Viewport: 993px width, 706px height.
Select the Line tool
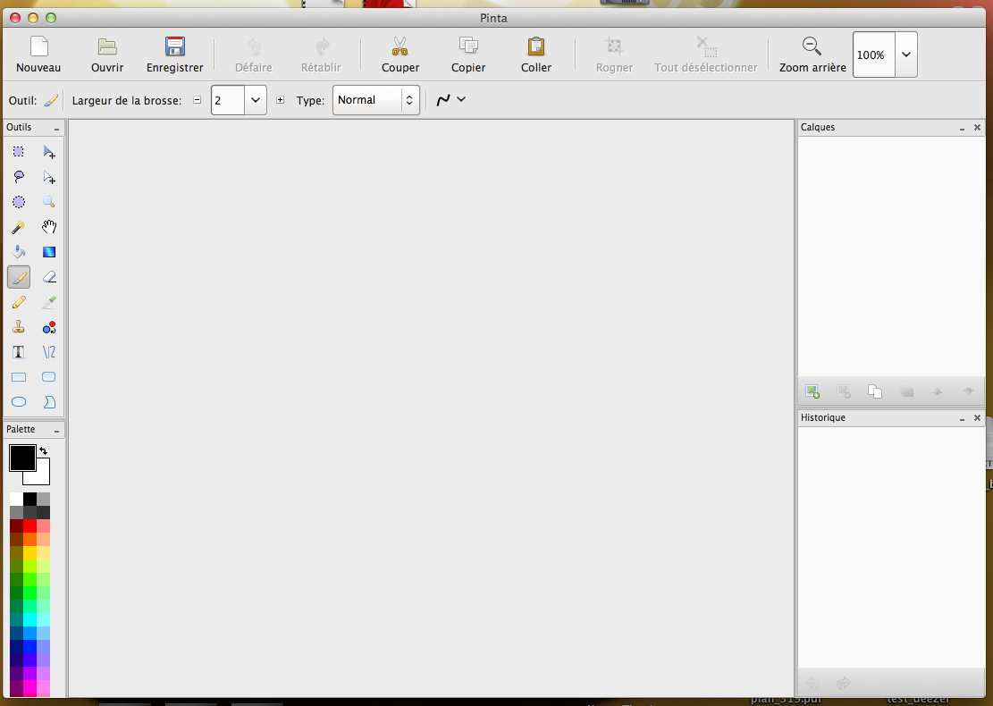coord(49,352)
